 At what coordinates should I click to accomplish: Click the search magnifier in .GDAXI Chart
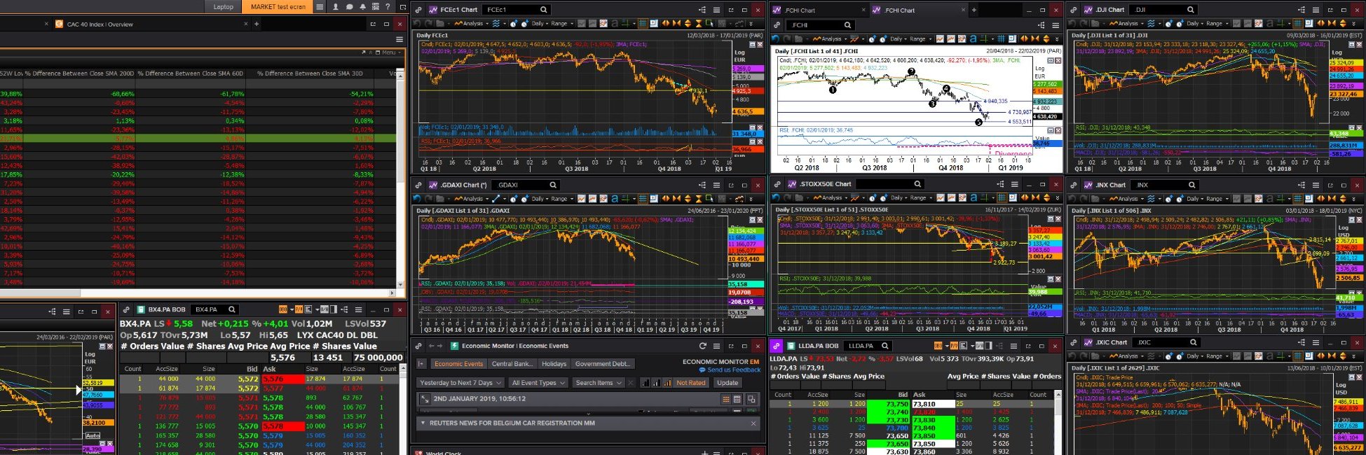(x=553, y=185)
